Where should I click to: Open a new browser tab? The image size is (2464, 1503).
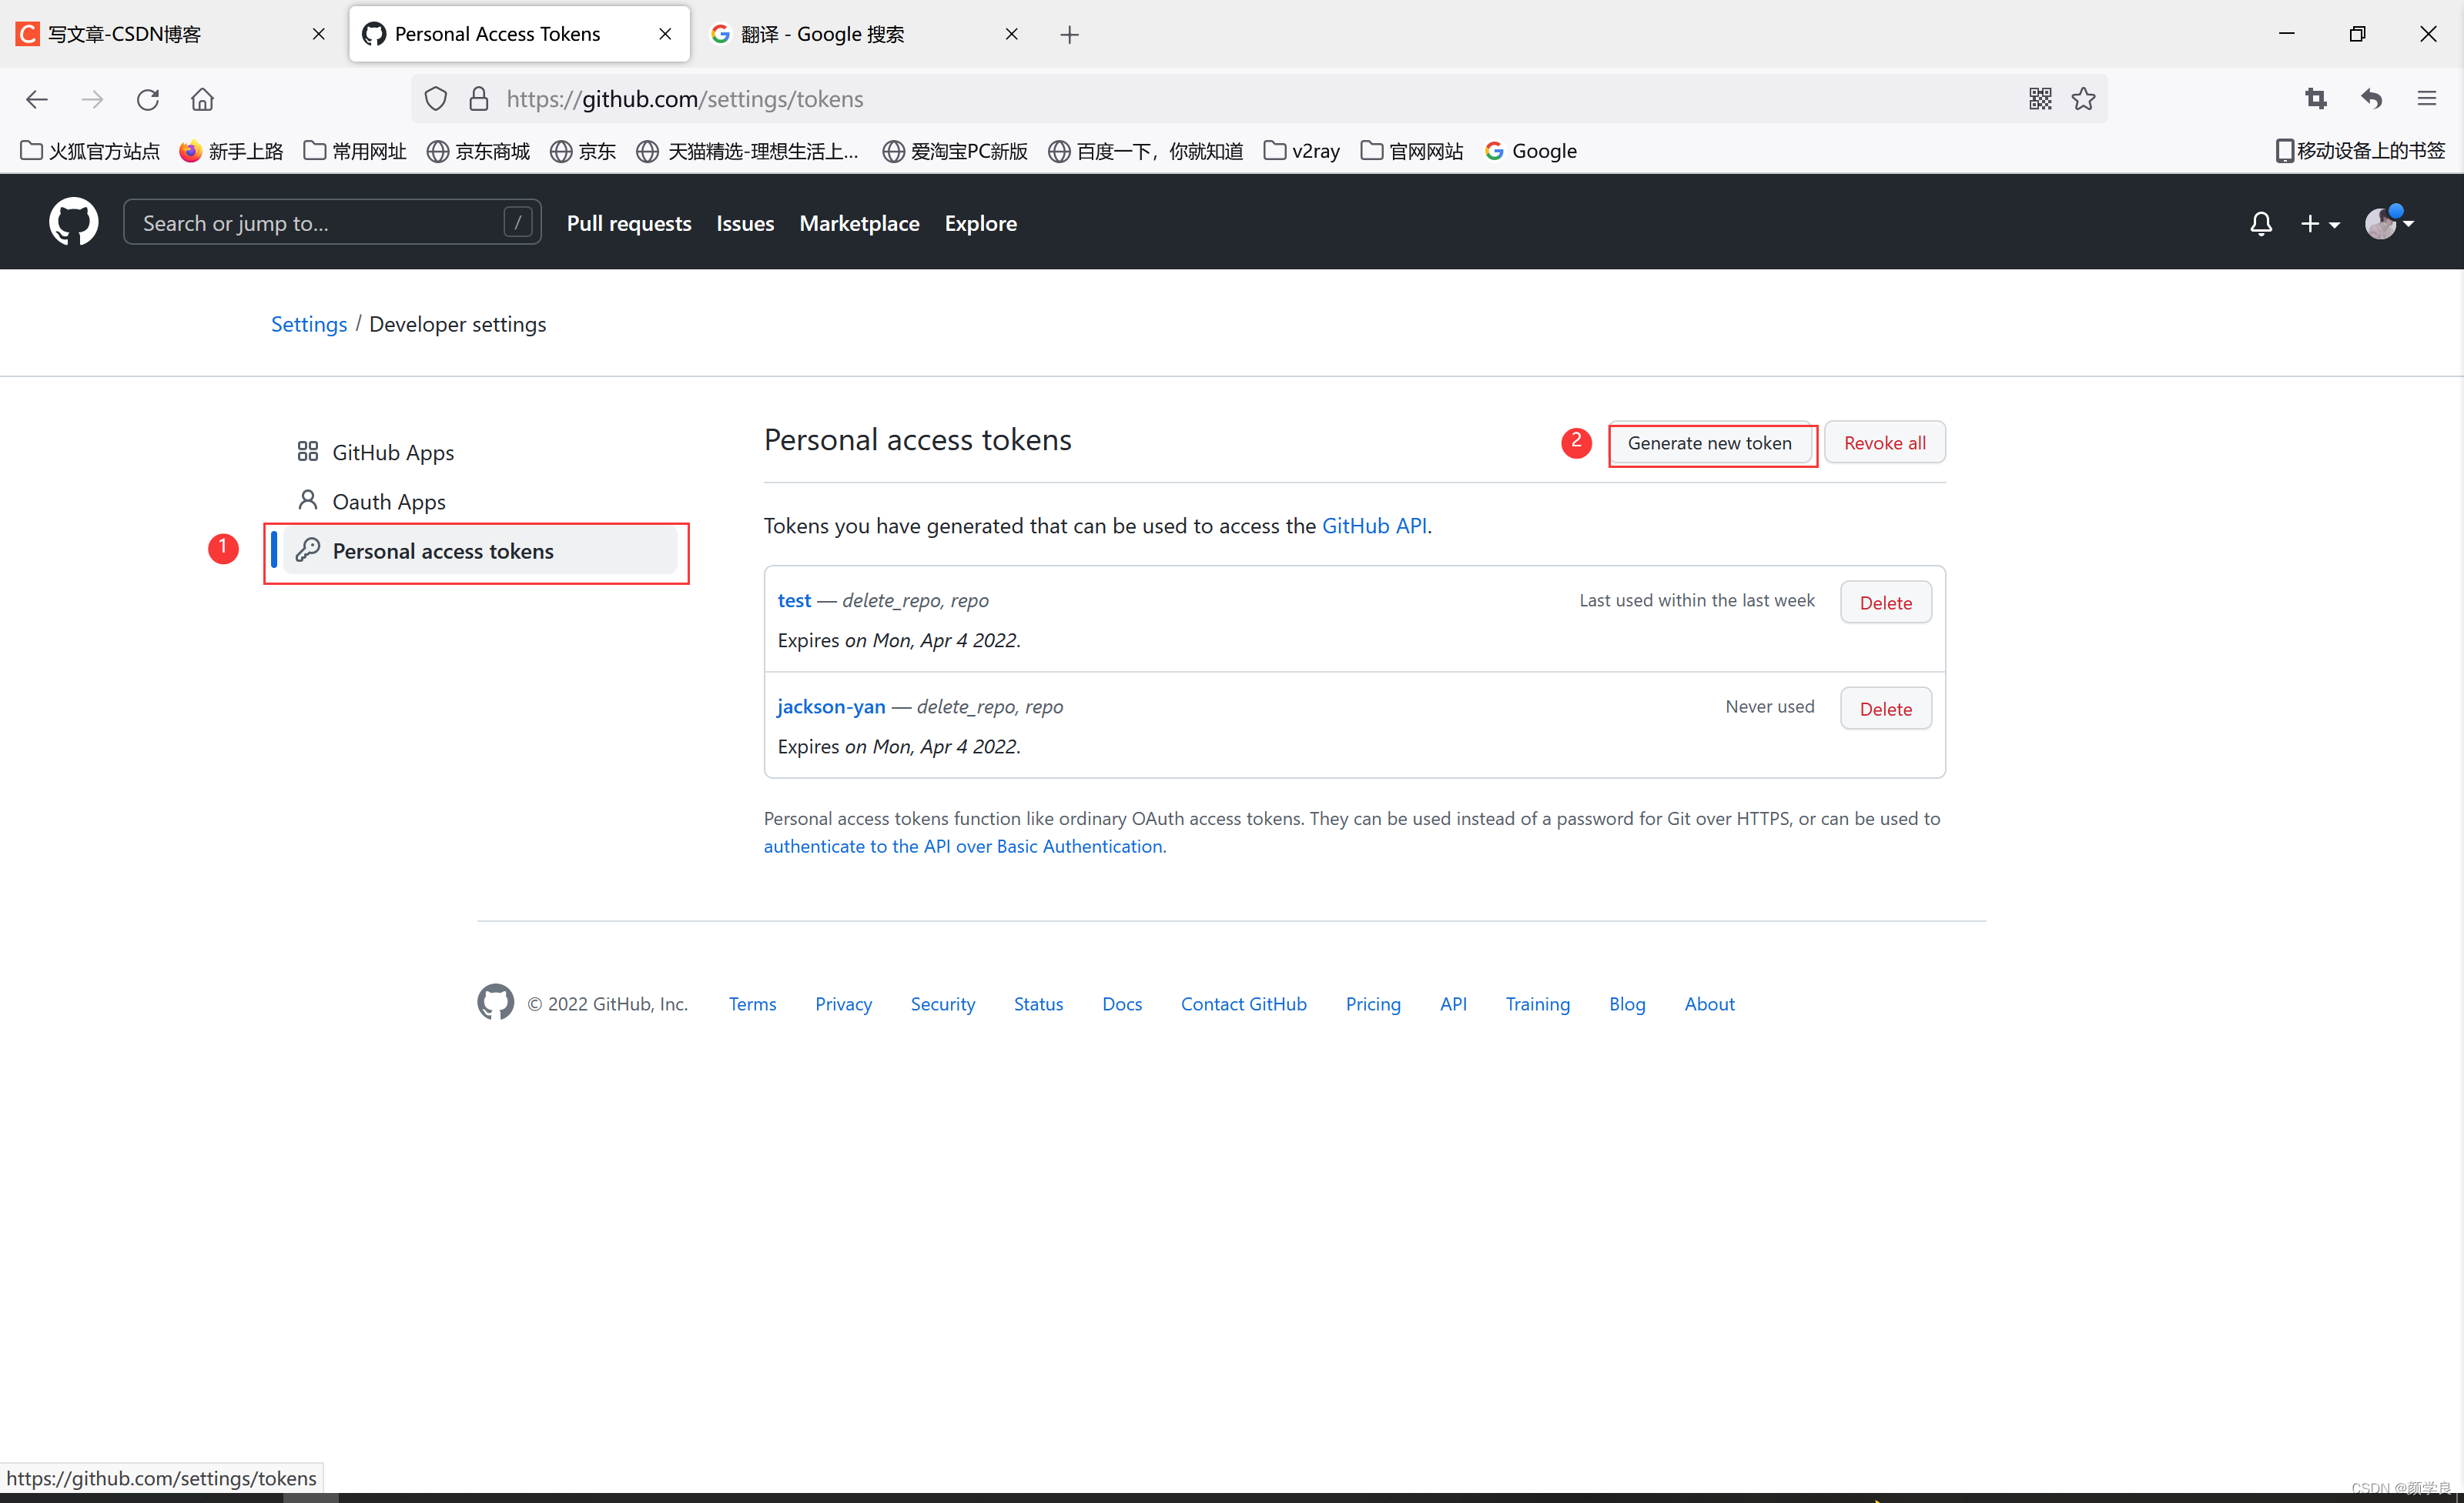pyautogui.click(x=1069, y=35)
